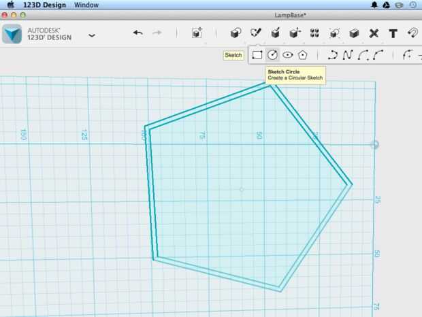Undo the last action
The height and width of the screenshot is (317, 422).
click(x=137, y=33)
